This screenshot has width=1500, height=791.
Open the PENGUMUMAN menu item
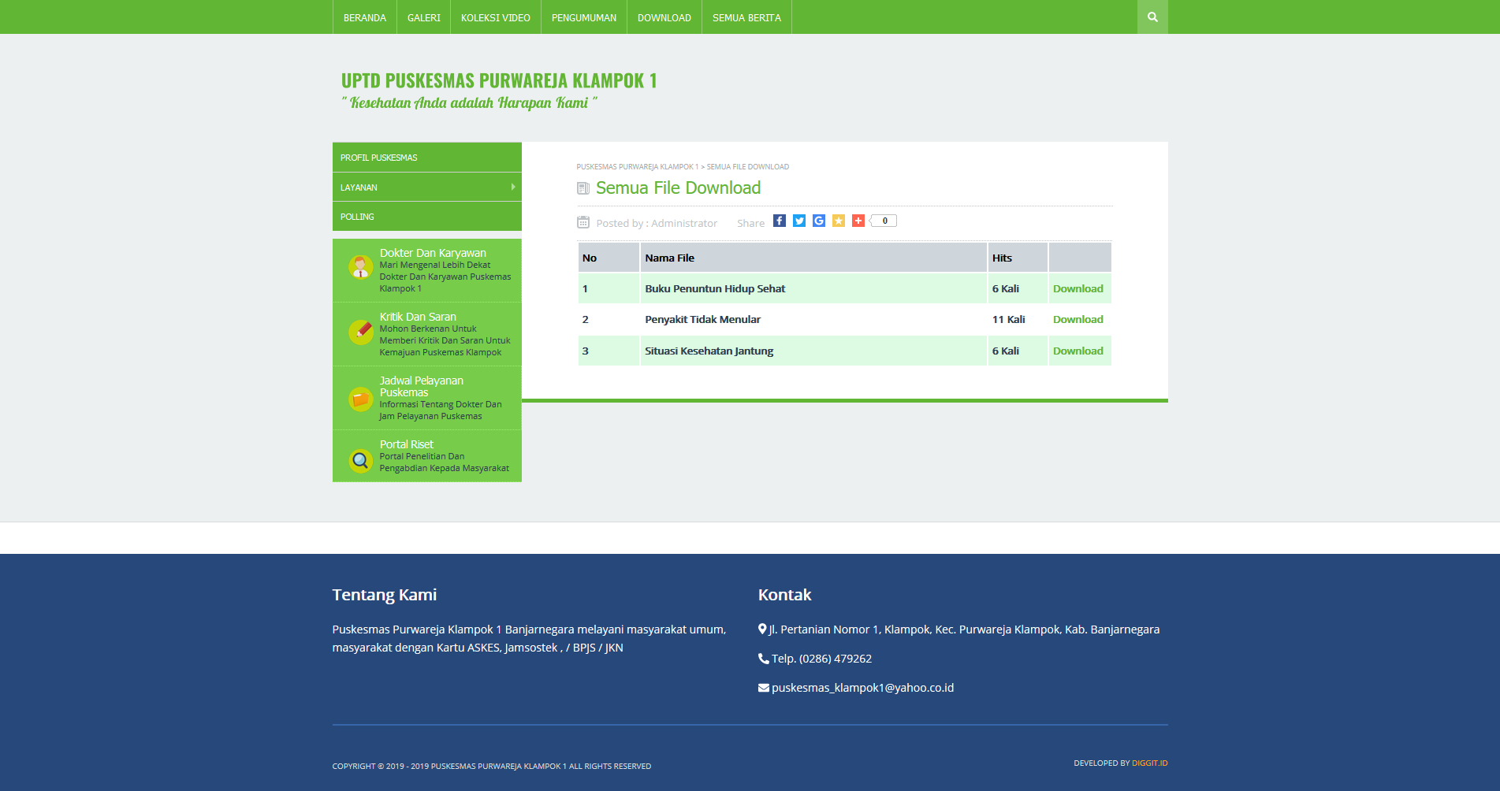[583, 17]
